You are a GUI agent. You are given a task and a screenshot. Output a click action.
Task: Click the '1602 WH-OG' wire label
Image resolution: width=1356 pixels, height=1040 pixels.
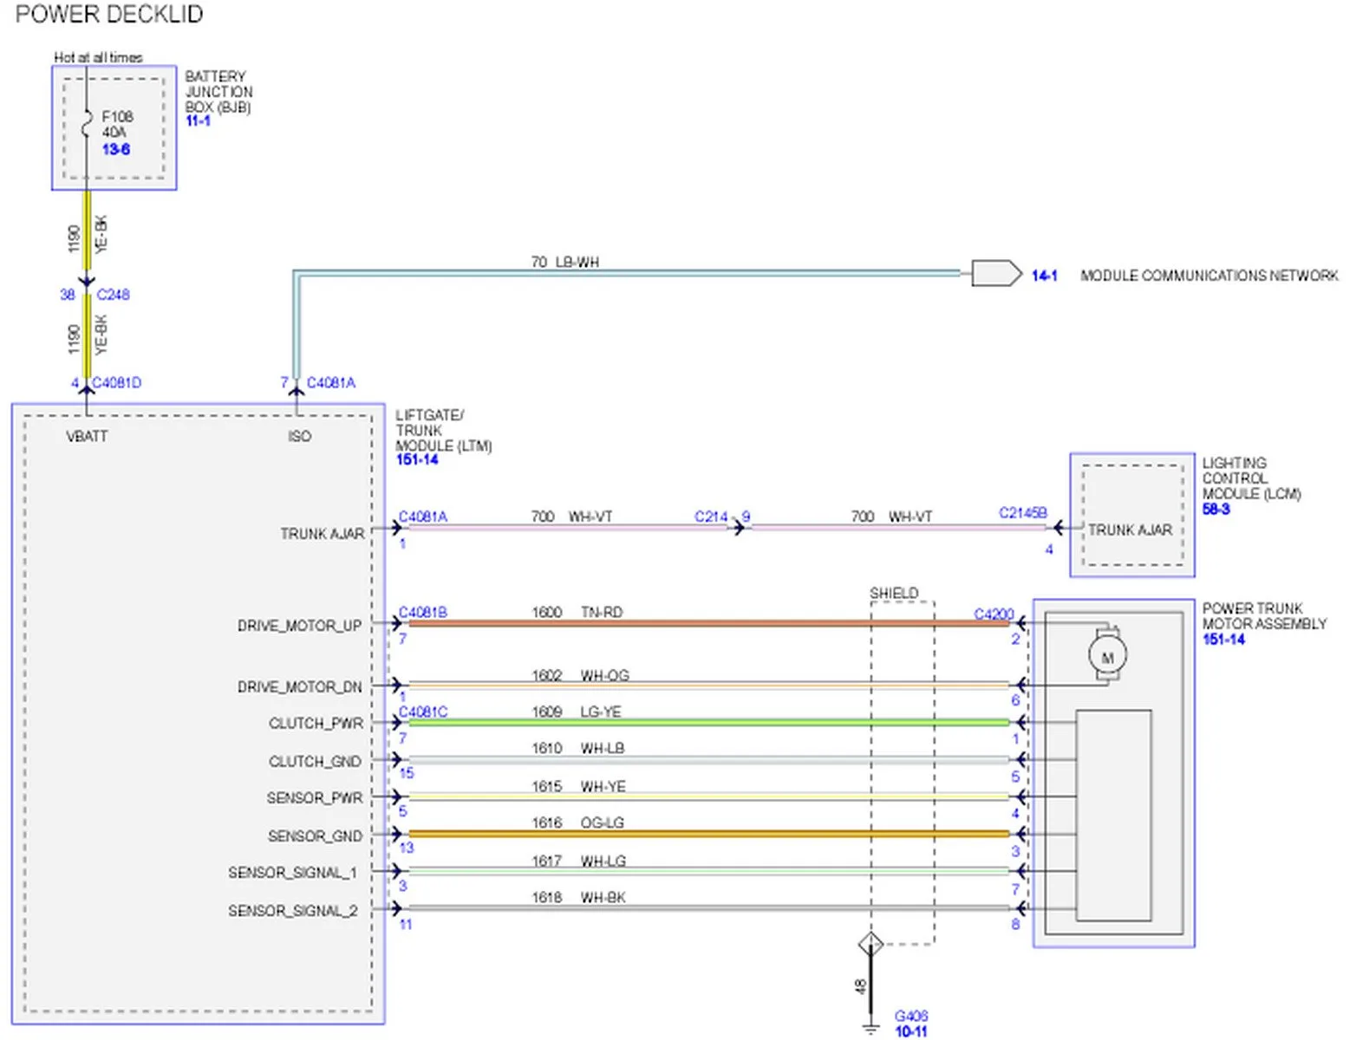tap(580, 676)
